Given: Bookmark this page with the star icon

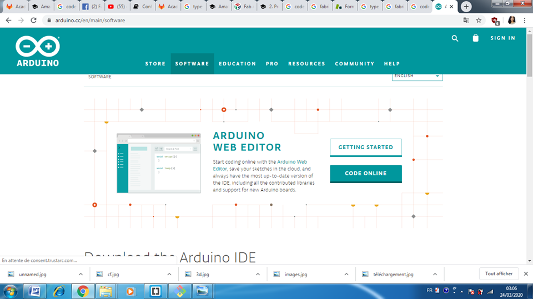Looking at the screenshot, I should click(x=479, y=21).
